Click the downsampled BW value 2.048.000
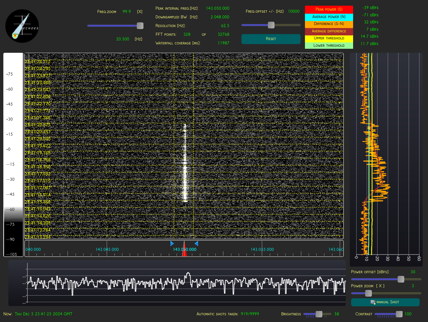 click(220, 17)
